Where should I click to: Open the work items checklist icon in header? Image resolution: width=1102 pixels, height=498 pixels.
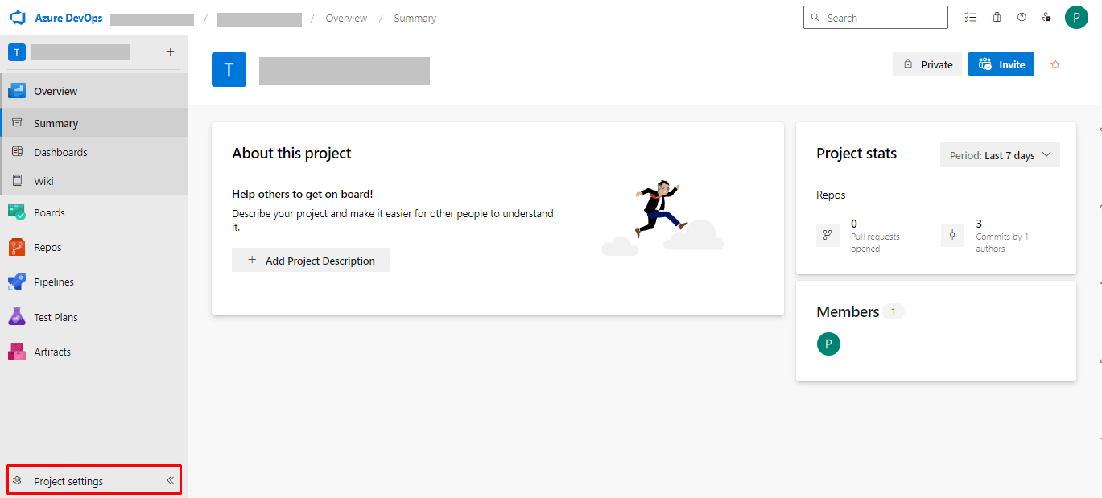[971, 18]
